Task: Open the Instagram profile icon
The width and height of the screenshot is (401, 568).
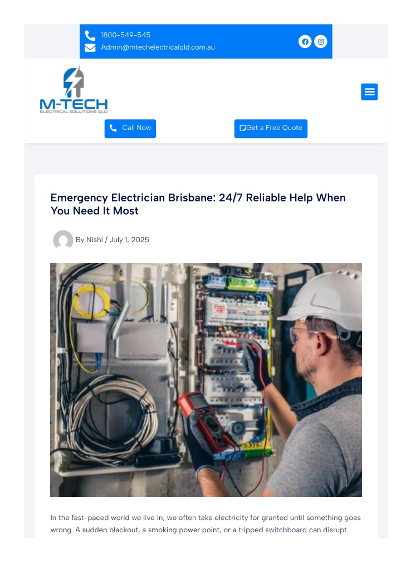Action: point(320,42)
